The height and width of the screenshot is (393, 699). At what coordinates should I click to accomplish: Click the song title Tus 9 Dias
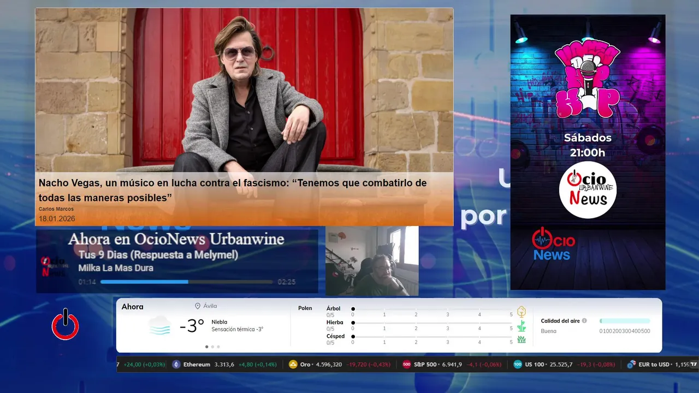point(158,255)
